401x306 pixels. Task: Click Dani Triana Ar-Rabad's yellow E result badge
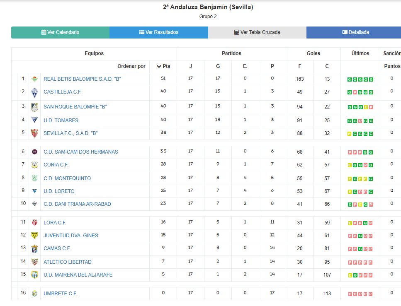pyautogui.click(x=360, y=204)
